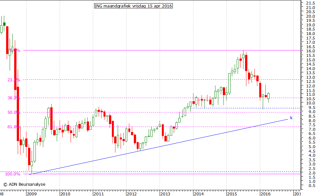Image resolution: width=316 pixels, height=196 pixels.
Task: Click the '23.6%' Fibonacci level label
Action: pos(14,80)
